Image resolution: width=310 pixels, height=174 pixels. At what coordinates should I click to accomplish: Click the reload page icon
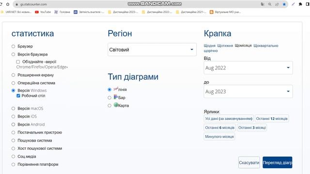pyautogui.click(x=1, y=4)
